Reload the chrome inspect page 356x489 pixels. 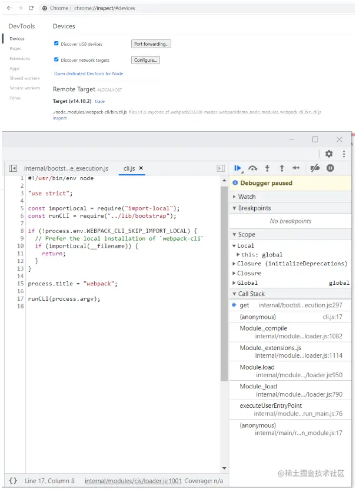click(x=31, y=8)
